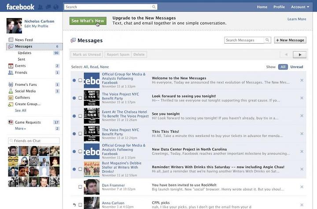Toggle unread dot on New Data Center message
The height and width of the screenshot is (209, 317).
[74, 151]
